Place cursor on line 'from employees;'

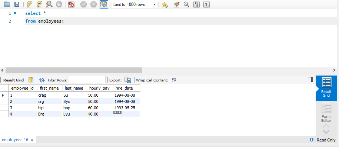(x=44, y=21)
